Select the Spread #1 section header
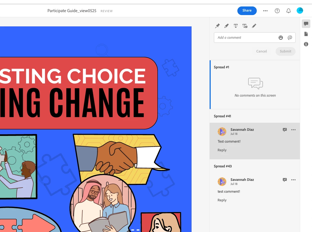This screenshot has width=312, height=232. point(221,67)
